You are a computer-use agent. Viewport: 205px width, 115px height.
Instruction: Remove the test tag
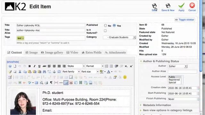23,38
